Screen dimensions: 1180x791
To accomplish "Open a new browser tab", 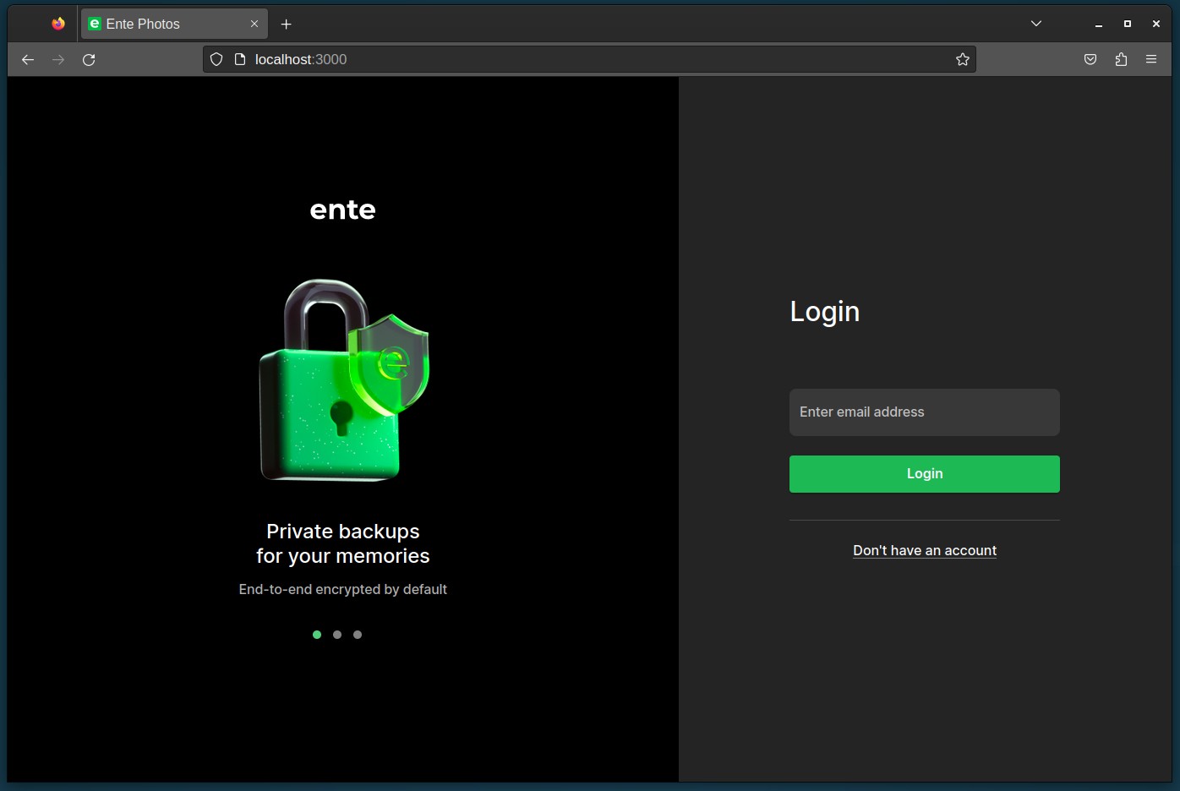I will (287, 24).
